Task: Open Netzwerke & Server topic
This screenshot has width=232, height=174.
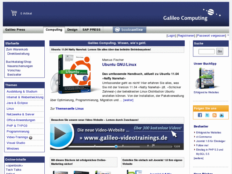Action: [x=20, y=114]
